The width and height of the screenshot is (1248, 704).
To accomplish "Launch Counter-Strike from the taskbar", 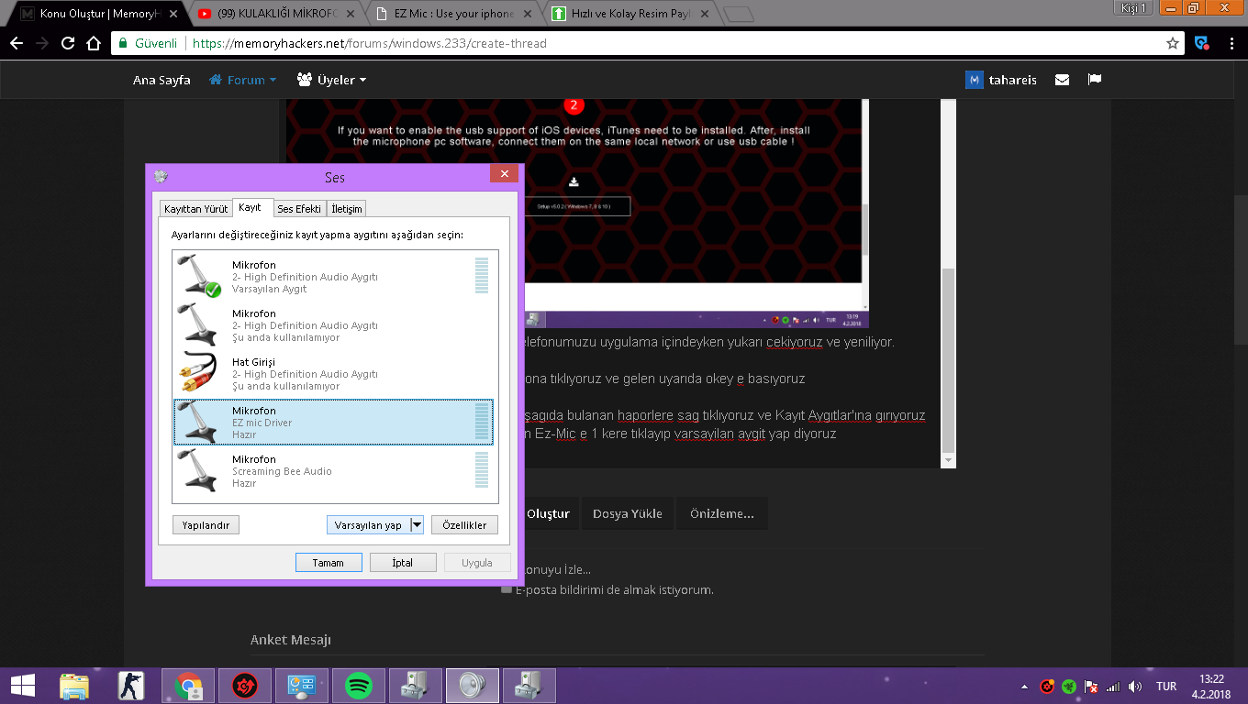I will click(131, 686).
